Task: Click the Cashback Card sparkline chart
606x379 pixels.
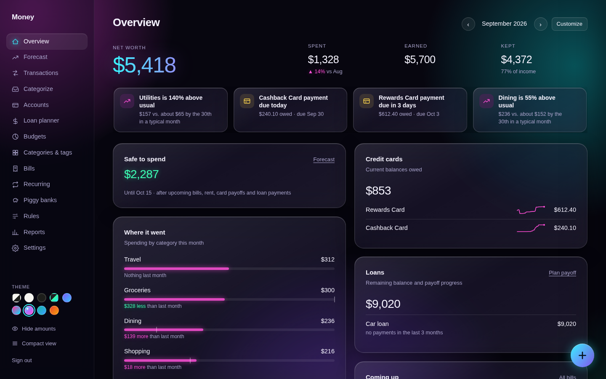Action: point(531,228)
